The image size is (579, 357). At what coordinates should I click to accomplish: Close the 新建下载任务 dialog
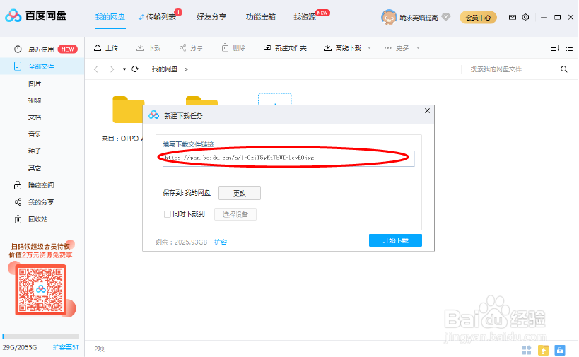pos(427,110)
